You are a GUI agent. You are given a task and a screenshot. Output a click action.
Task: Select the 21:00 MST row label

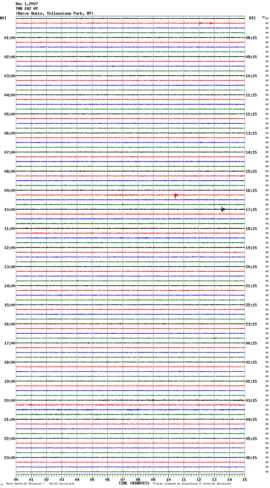pos(10,420)
